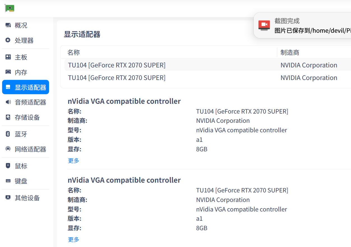Click the second nVidia VGA compatible controller heading

click(124, 180)
